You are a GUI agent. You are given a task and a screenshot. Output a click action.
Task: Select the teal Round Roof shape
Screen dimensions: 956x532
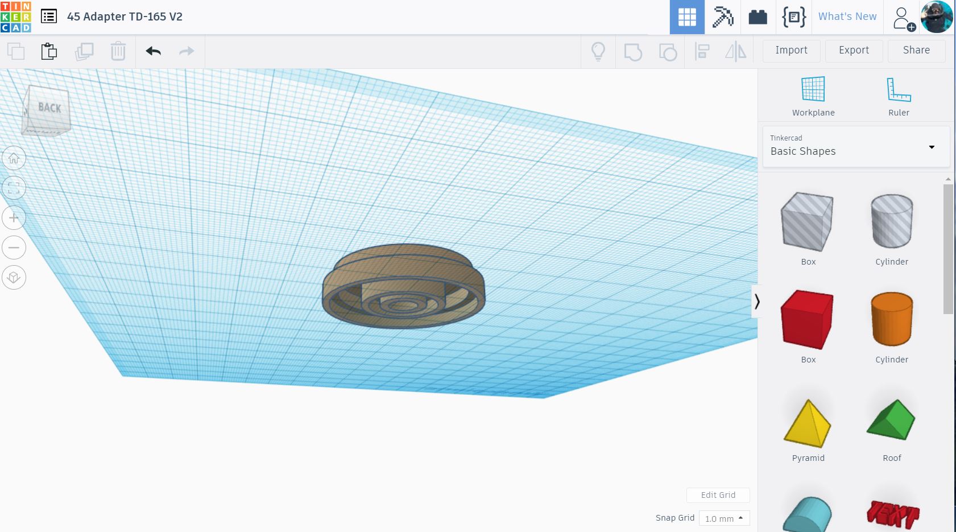tap(808, 514)
